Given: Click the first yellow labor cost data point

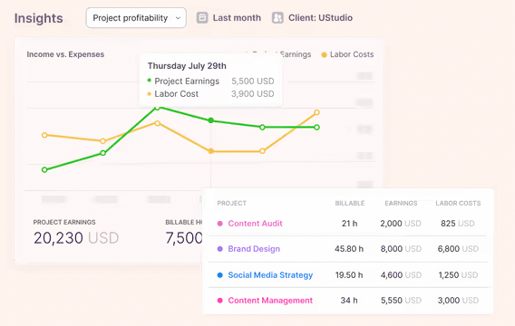Looking at the screenshot, I should [x=44, y=135].
